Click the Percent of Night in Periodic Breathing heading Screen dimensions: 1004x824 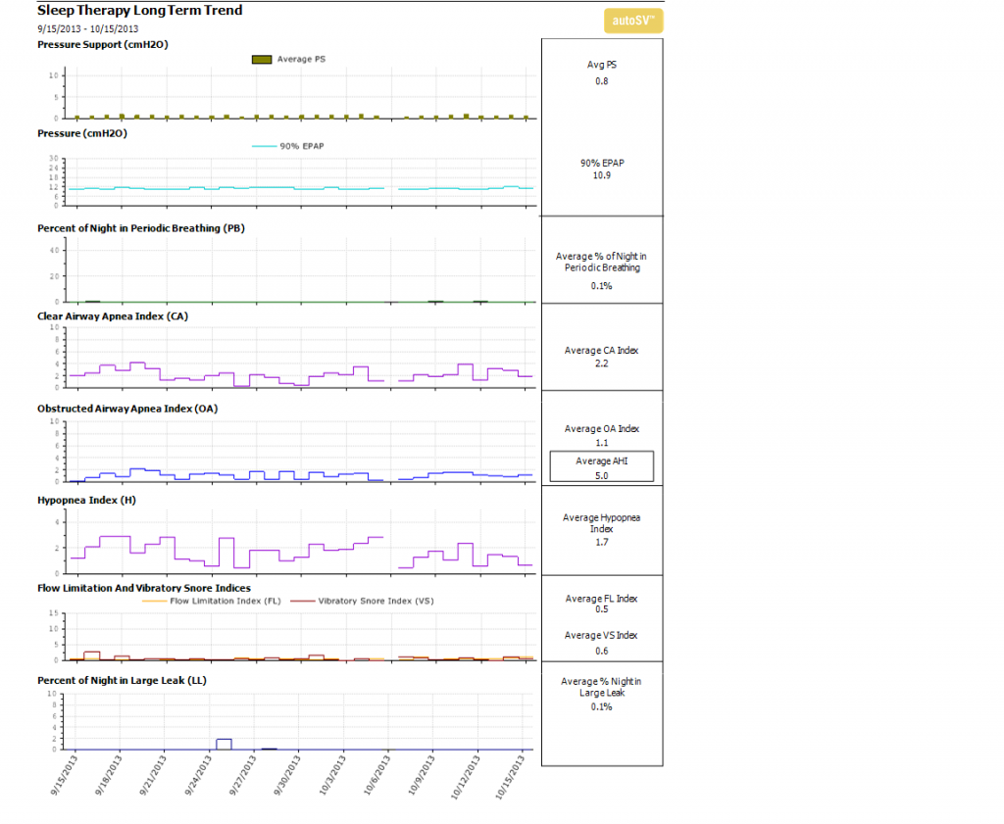pos(140,228)
